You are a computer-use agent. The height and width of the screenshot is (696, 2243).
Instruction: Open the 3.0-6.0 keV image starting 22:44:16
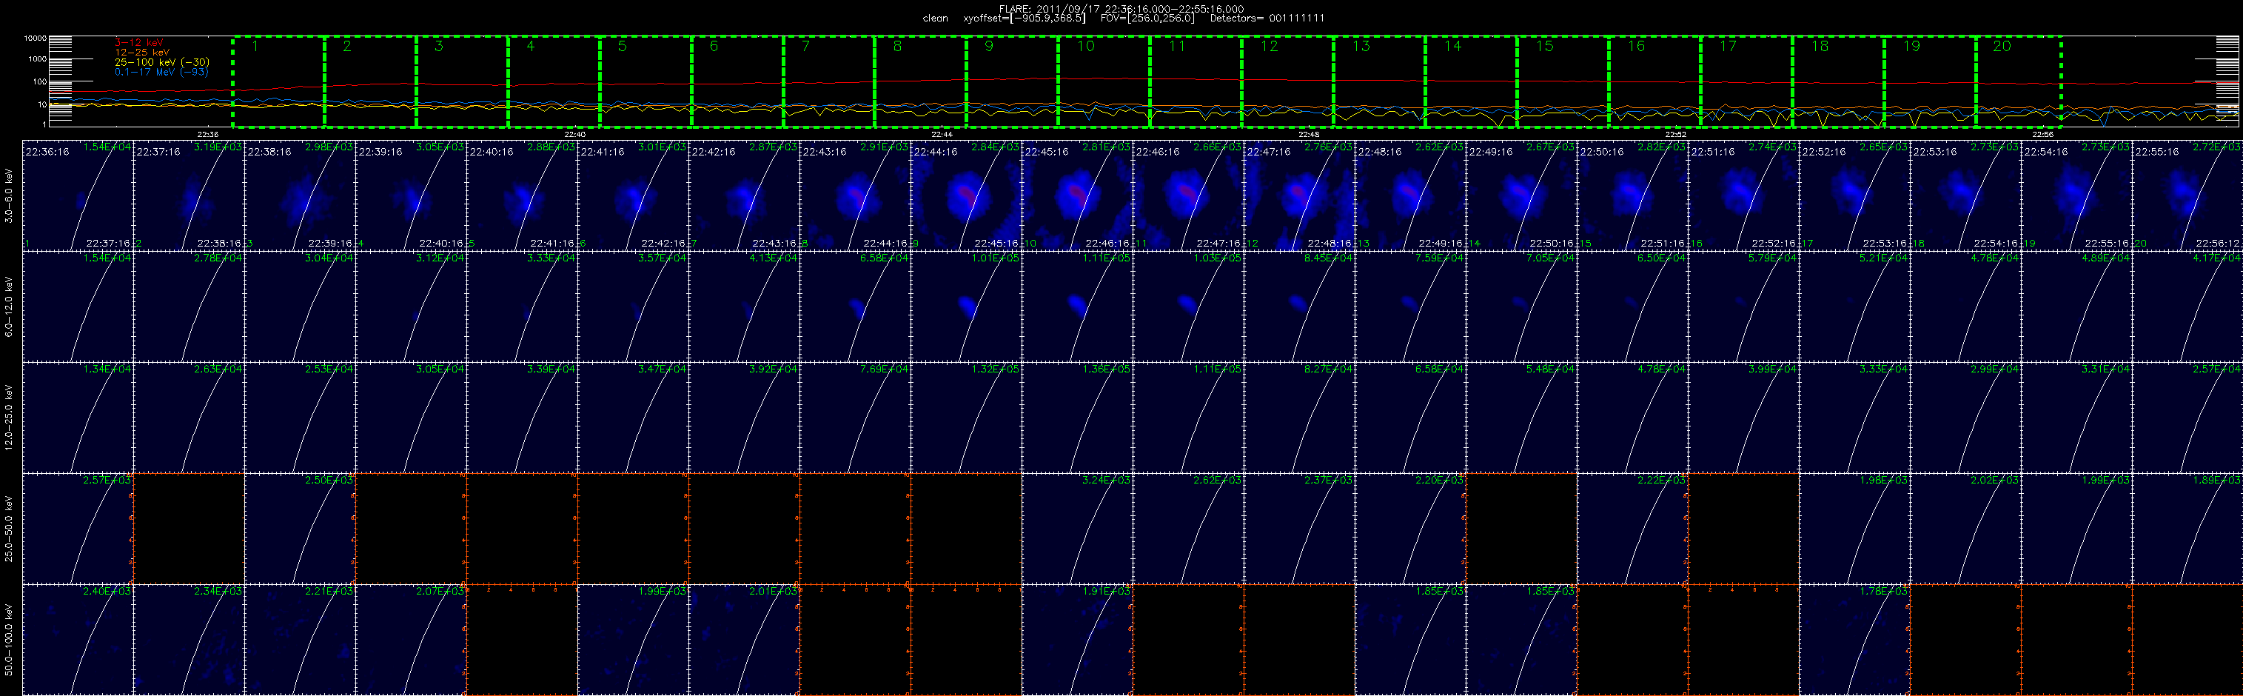click(965, 195)
